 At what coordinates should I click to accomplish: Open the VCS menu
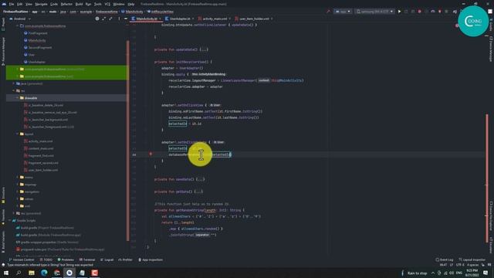click(107, 4)
